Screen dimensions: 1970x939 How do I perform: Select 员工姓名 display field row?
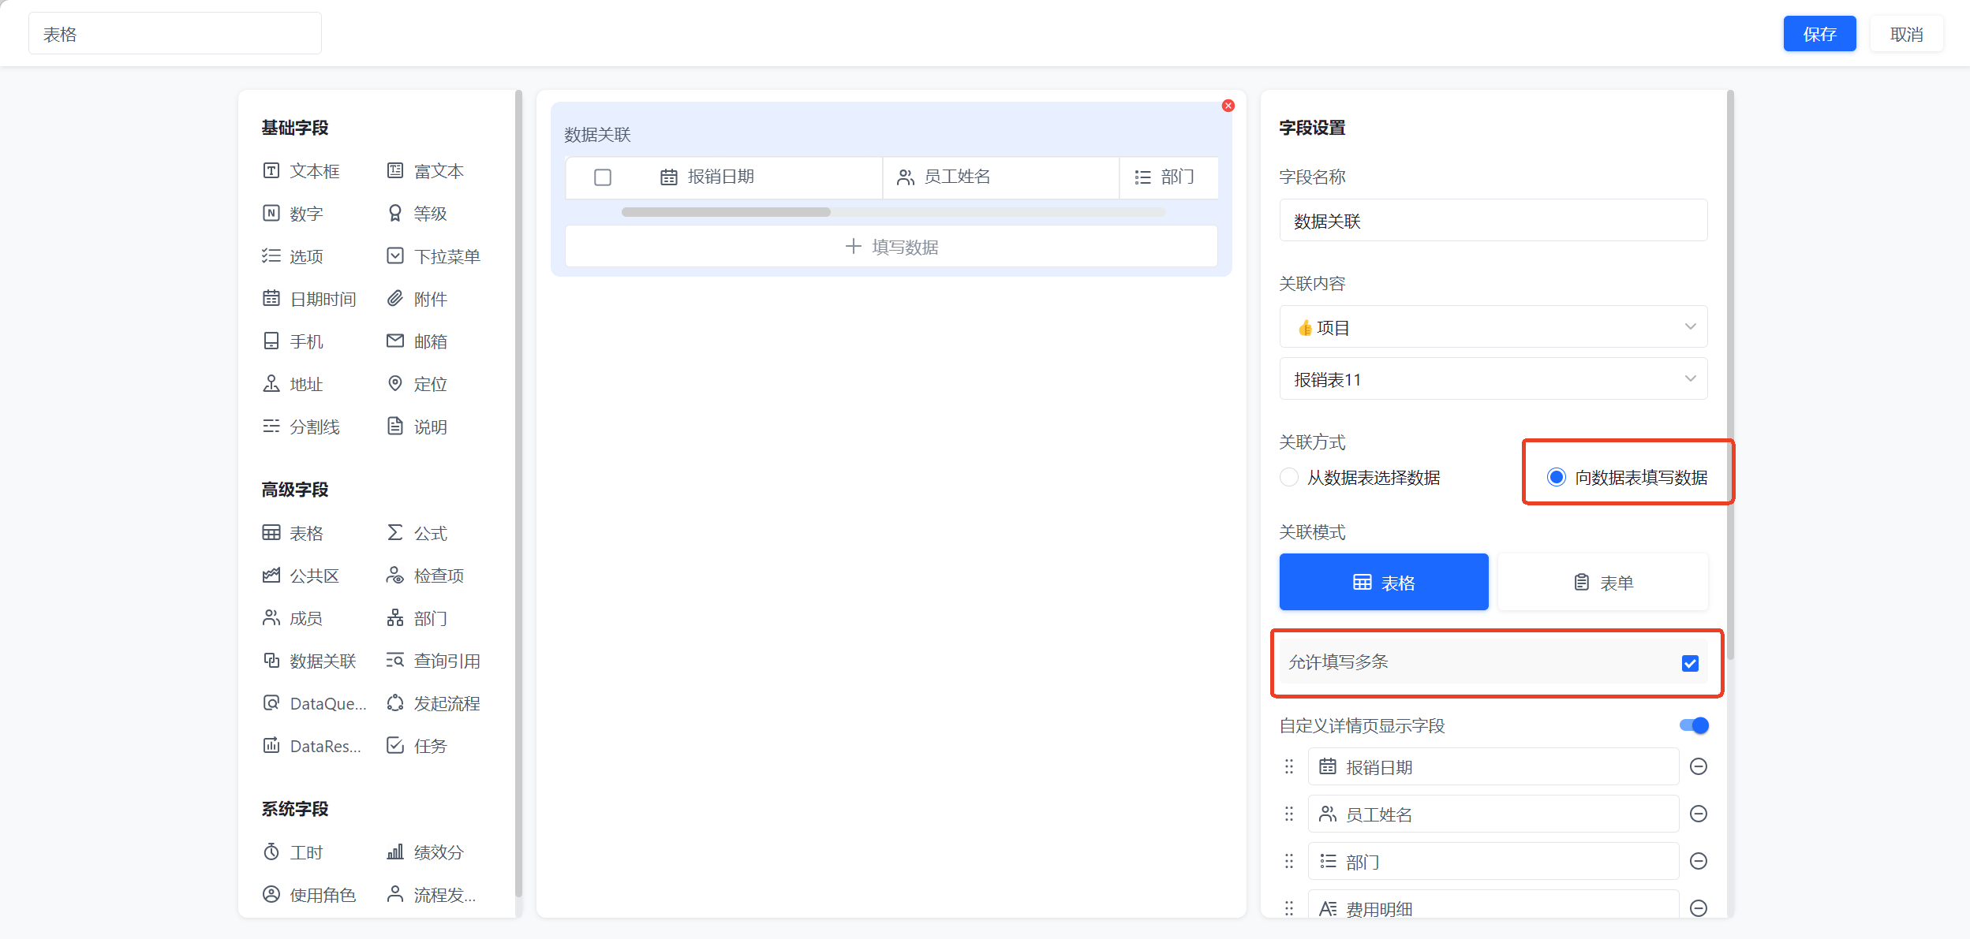(x=1493, y=814)
